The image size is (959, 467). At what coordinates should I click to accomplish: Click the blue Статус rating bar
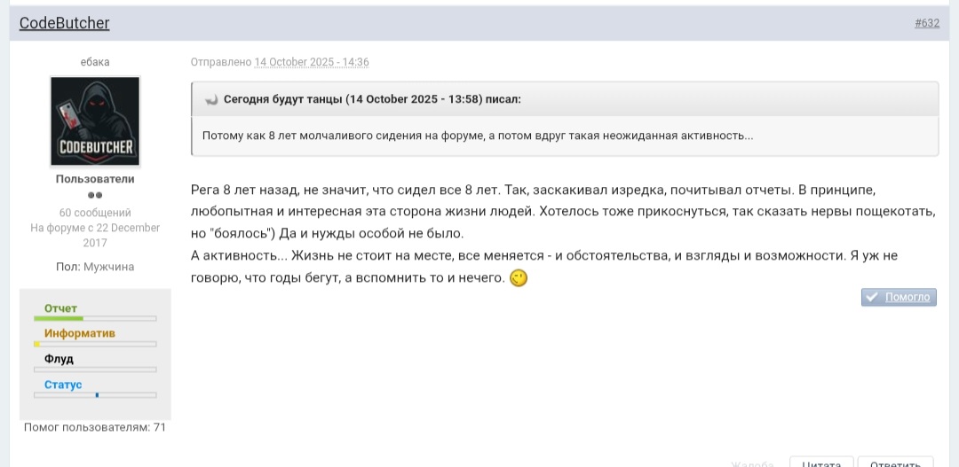coord(95,395)
